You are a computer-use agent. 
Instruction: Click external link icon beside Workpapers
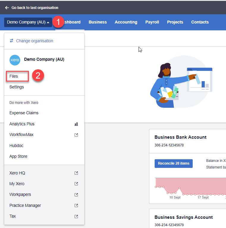tap(76, 195)
